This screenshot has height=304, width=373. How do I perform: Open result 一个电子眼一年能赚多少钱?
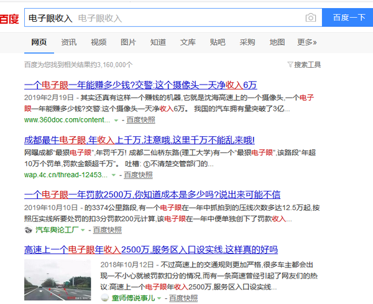(x=140, y=85)
